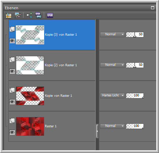This screenshot has width=159, height=153.
Task: Click the monitor photo import toolbar icon
Action: [x=18, y=15]
